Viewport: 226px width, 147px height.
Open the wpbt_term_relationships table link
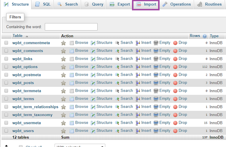coord(35,107)
